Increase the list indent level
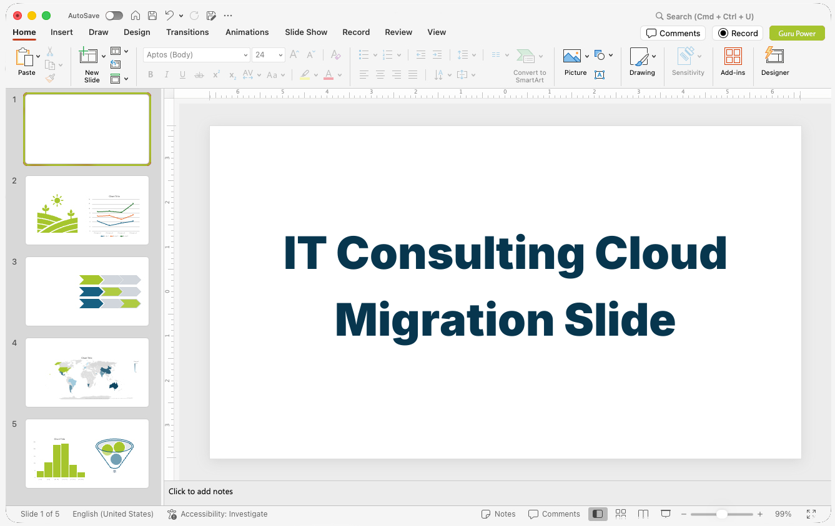 pyautogui.click(x=437, y=55)
